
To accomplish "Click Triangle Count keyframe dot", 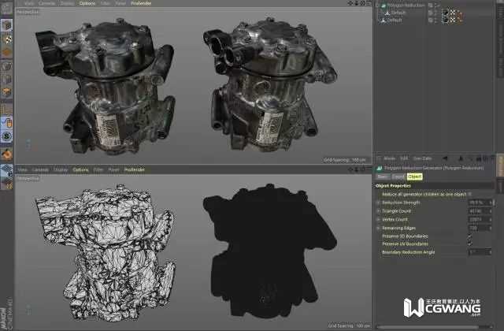I will (378, 211).
